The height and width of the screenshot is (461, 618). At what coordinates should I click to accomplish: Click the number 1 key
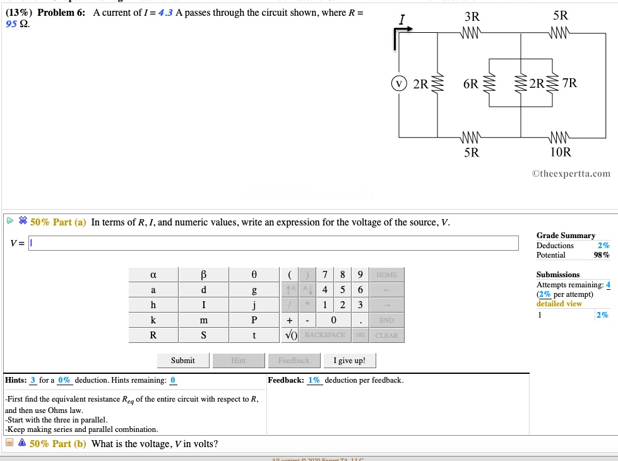pos(324,305)
